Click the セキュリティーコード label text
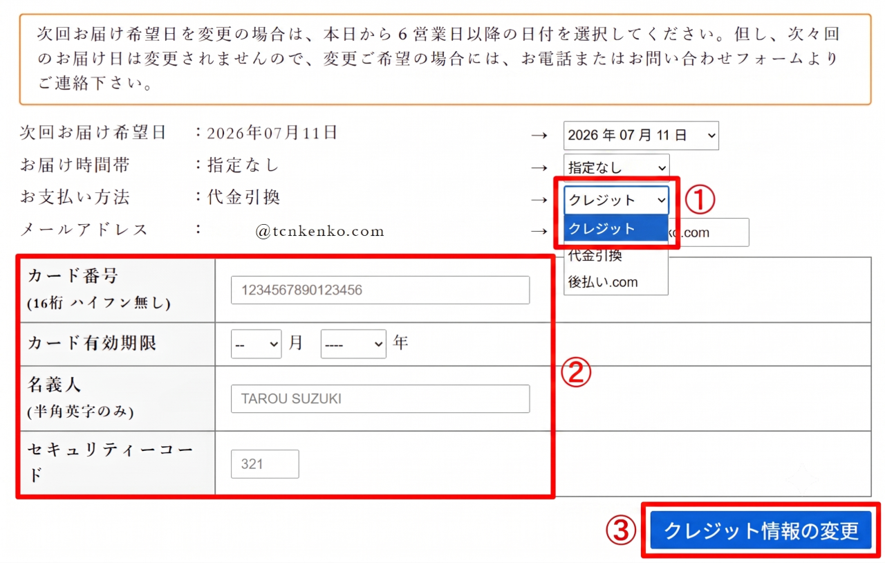Viewport: 885px width, 563px height. click(111, 462)
